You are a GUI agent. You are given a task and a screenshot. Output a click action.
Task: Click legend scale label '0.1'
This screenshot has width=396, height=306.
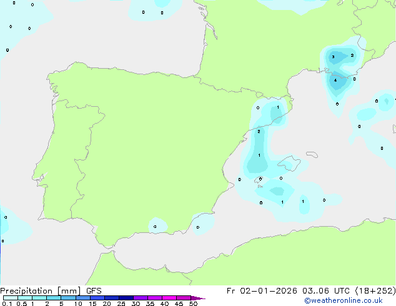(x=7, y=304)
